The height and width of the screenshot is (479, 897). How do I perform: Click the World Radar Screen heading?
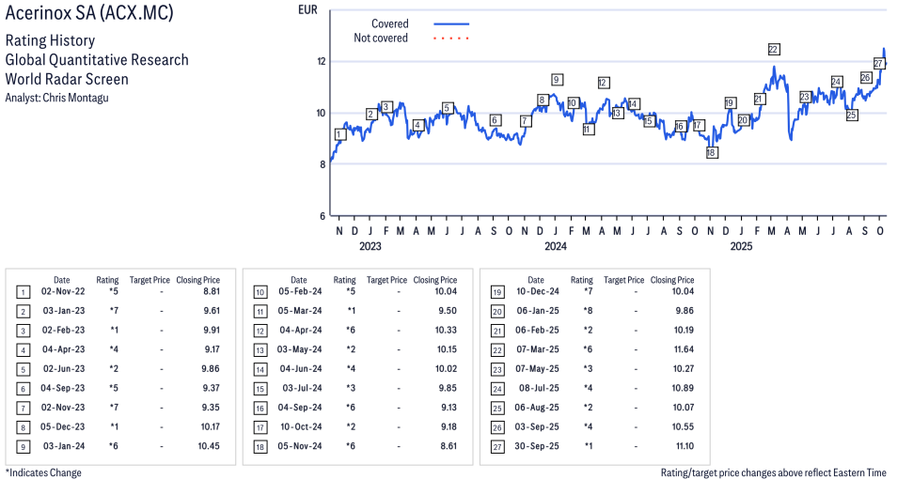click(67, 79)
